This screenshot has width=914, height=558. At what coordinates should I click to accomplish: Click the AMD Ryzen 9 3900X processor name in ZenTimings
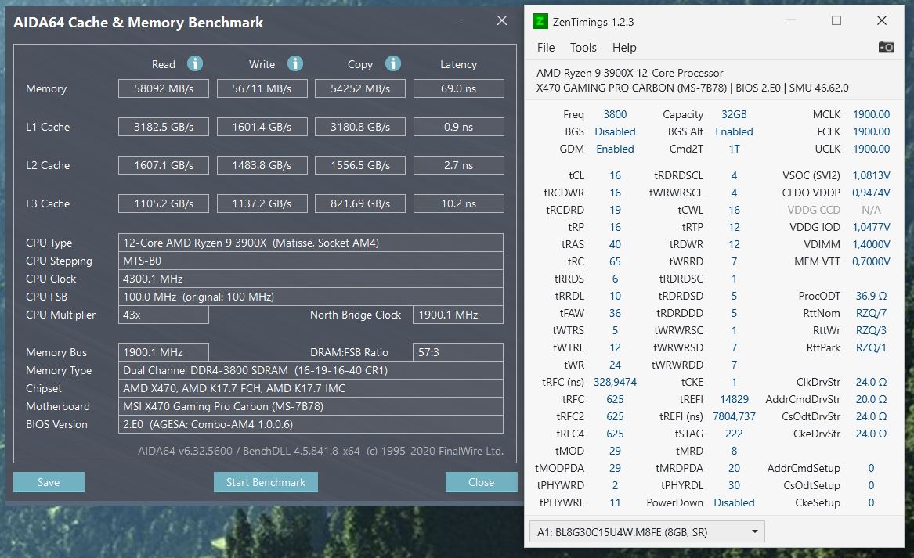[x=630, y=73]
